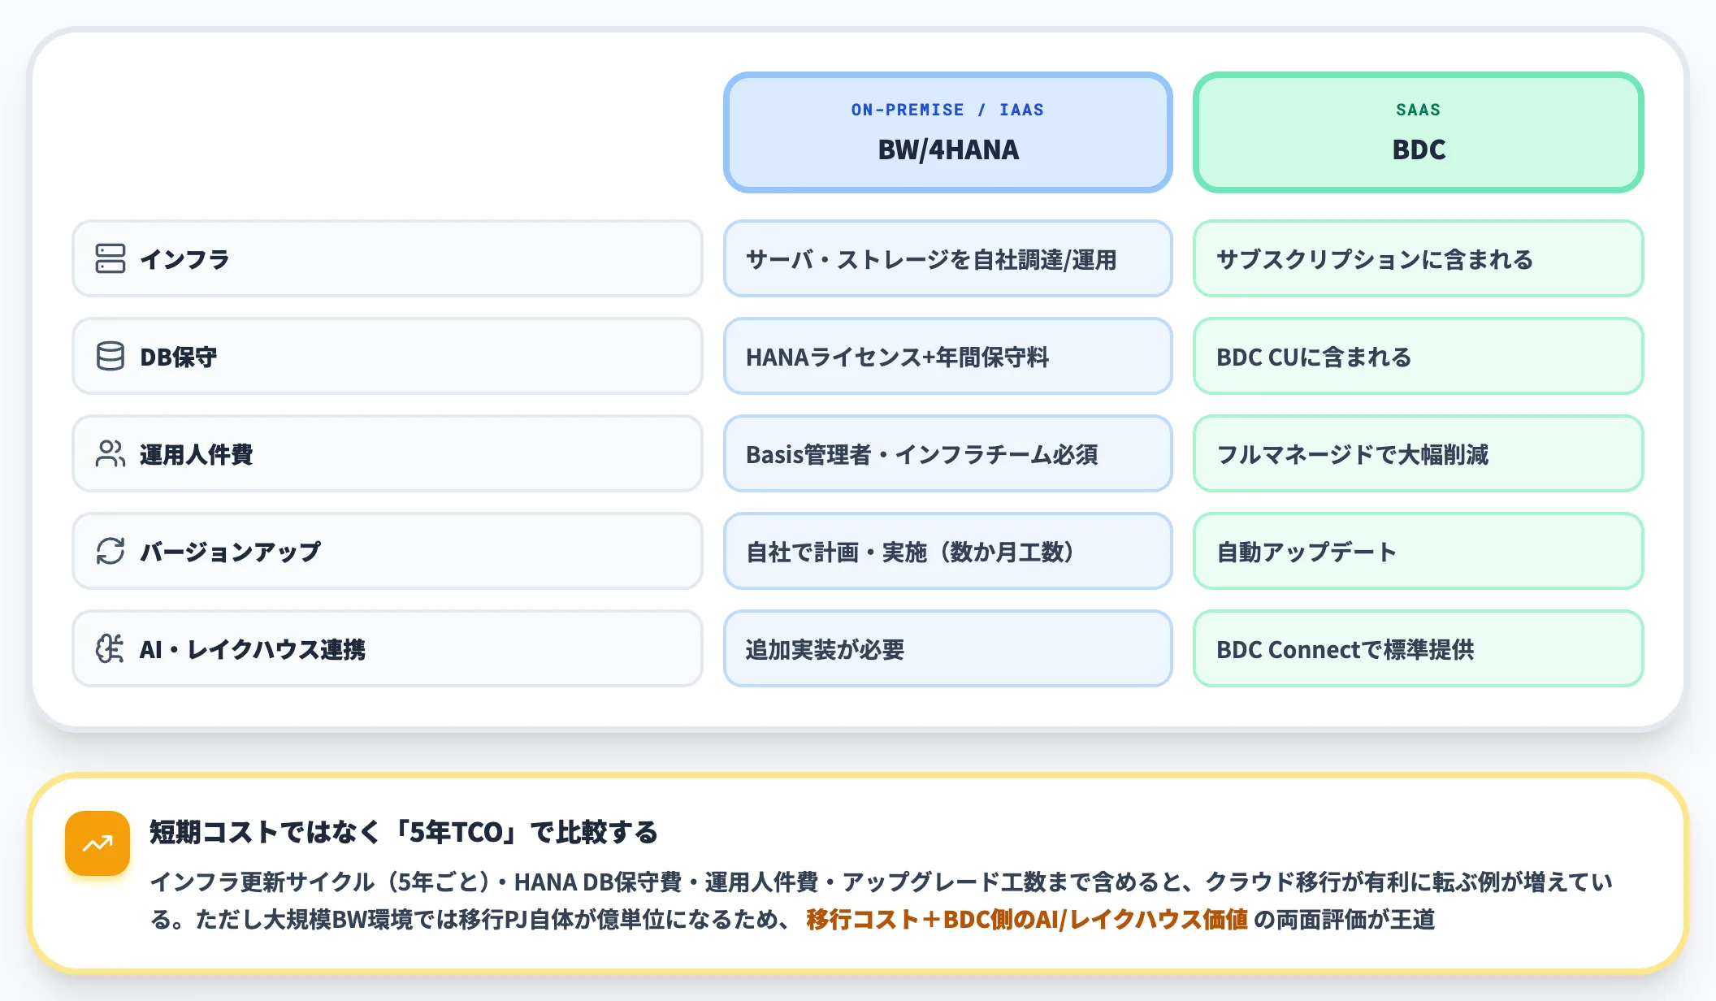Click cell フルマネージドで大幅削減

pyautogui.click(x=1418, y=453)
